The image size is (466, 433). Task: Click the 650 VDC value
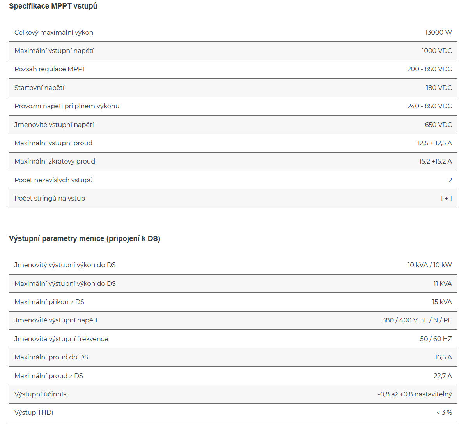coord(438,125)
